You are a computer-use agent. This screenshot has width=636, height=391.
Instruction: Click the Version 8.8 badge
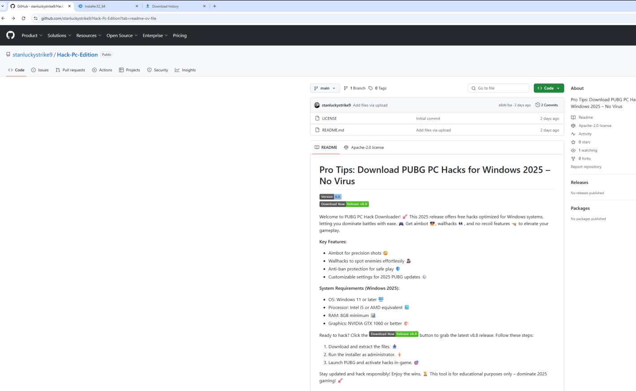click(x=330, y=197)
